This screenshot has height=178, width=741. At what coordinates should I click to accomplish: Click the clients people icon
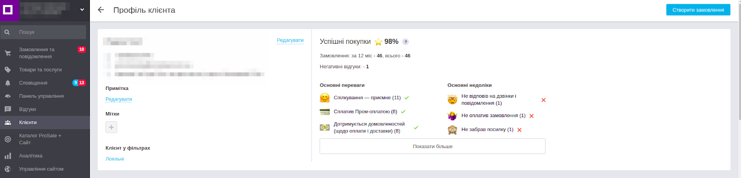pos(8,123)
